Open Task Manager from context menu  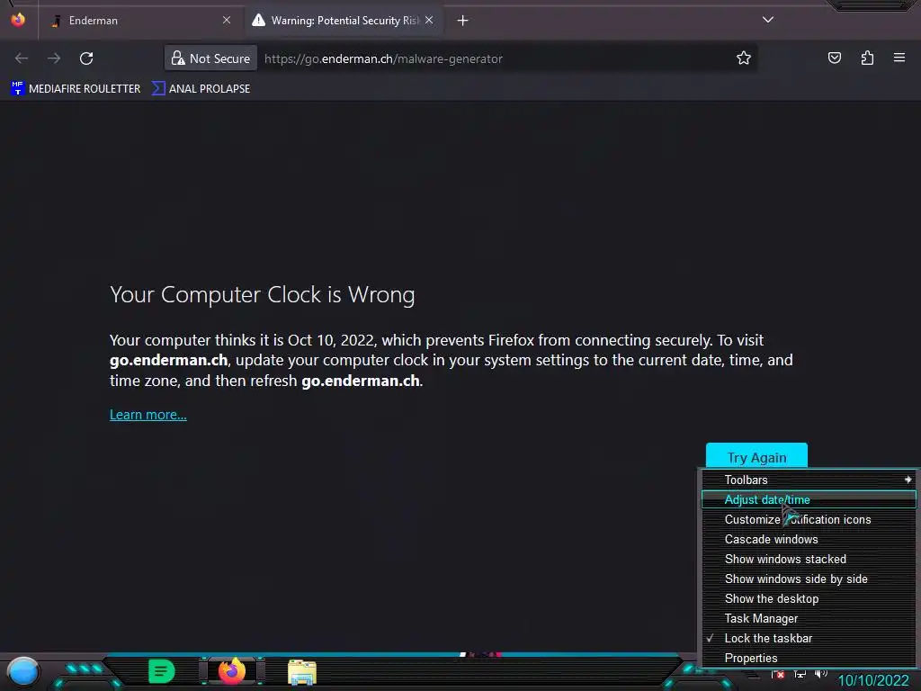coord(809,619)
